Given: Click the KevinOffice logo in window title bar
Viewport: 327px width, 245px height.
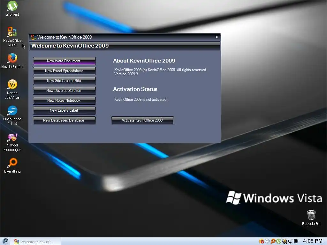Looking at the screenshot, I should [x=33, y=37].
